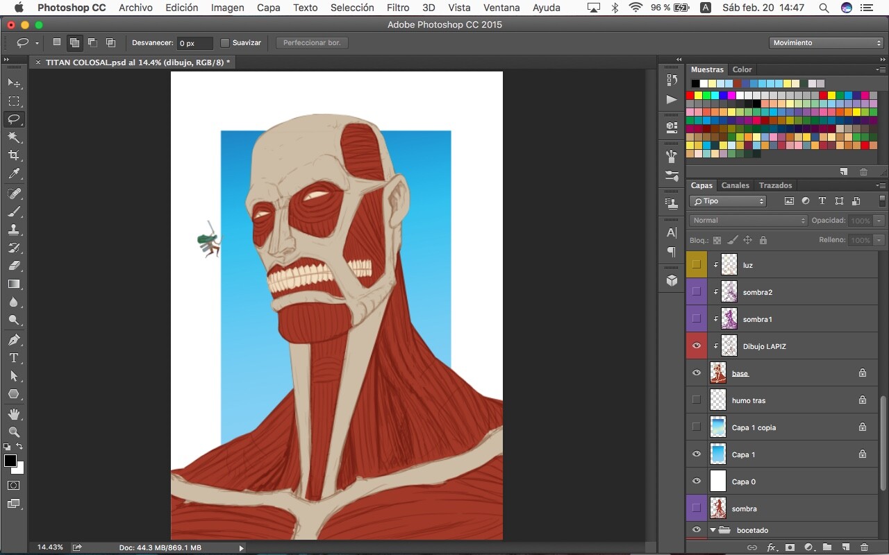Open macOS Spotlight search icon

pyautogui.click(x=824, y=8)
